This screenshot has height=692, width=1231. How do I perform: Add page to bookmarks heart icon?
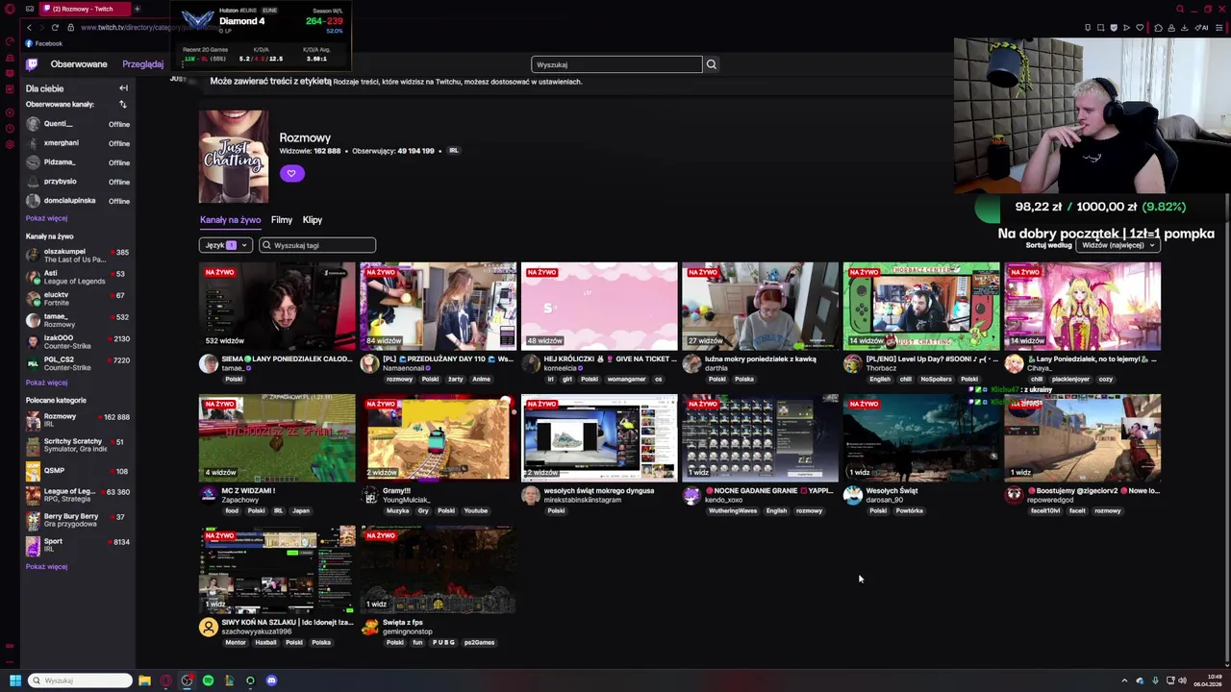(1140, 27)
